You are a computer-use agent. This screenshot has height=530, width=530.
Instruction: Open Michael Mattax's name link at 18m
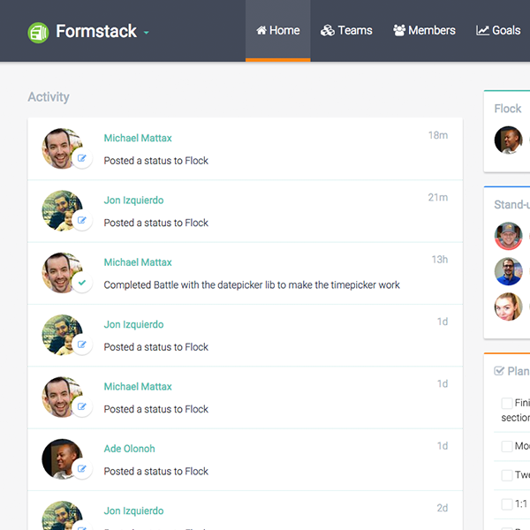click(138, 138)
